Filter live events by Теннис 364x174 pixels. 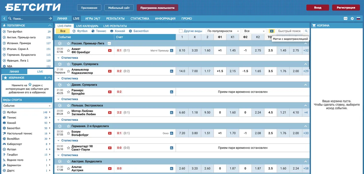(x=99, y=31)
